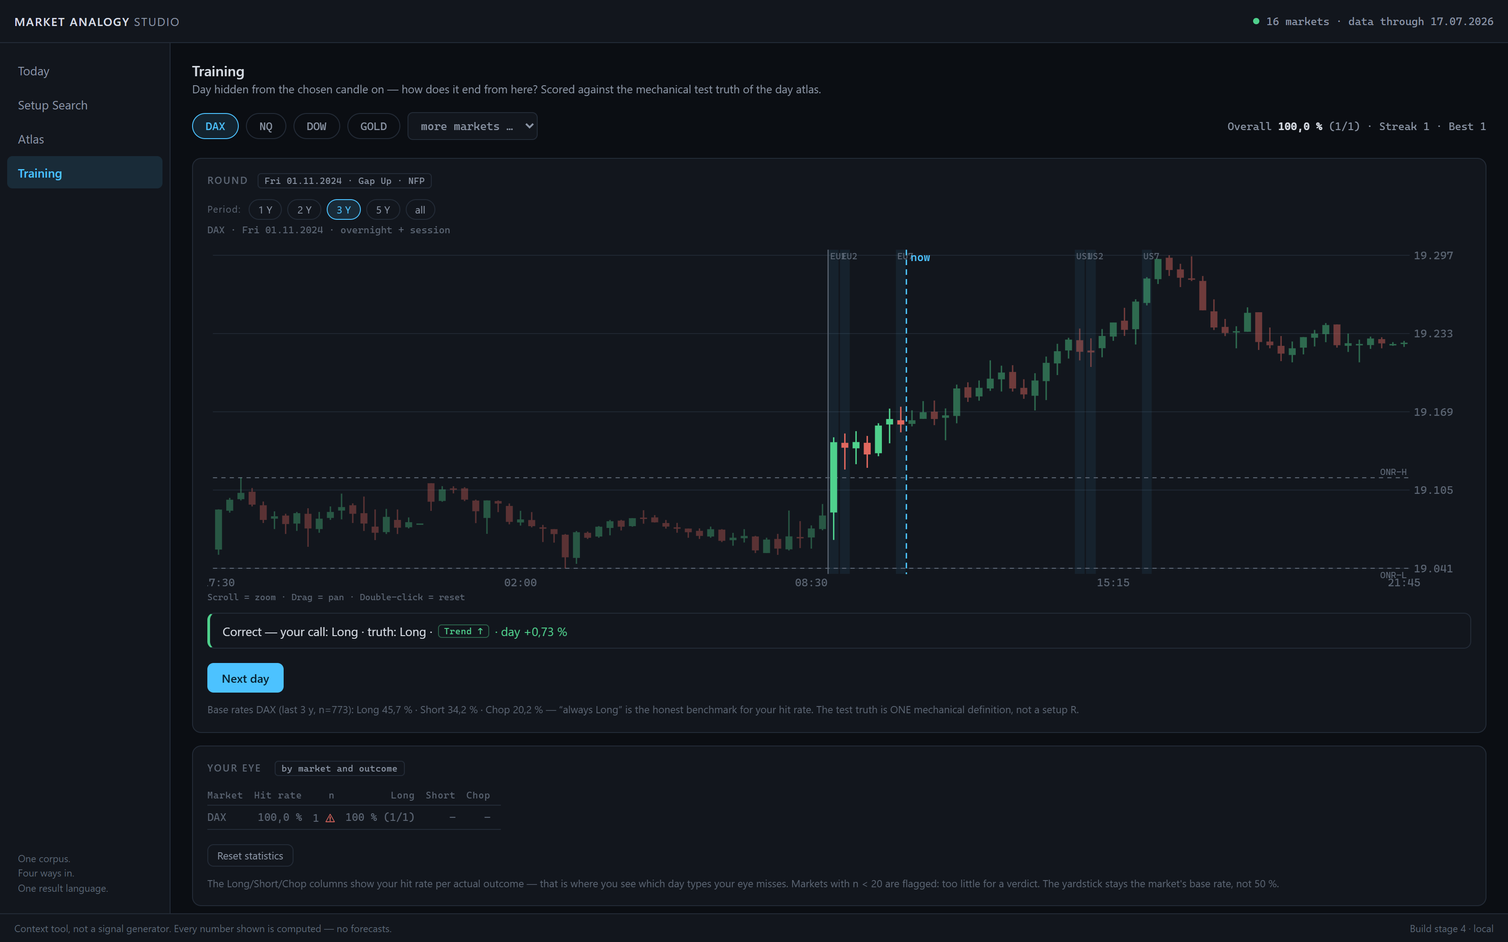Switch to the NQ market
The height and width of the screenshot is (942, 1508).
coord(265,126)
